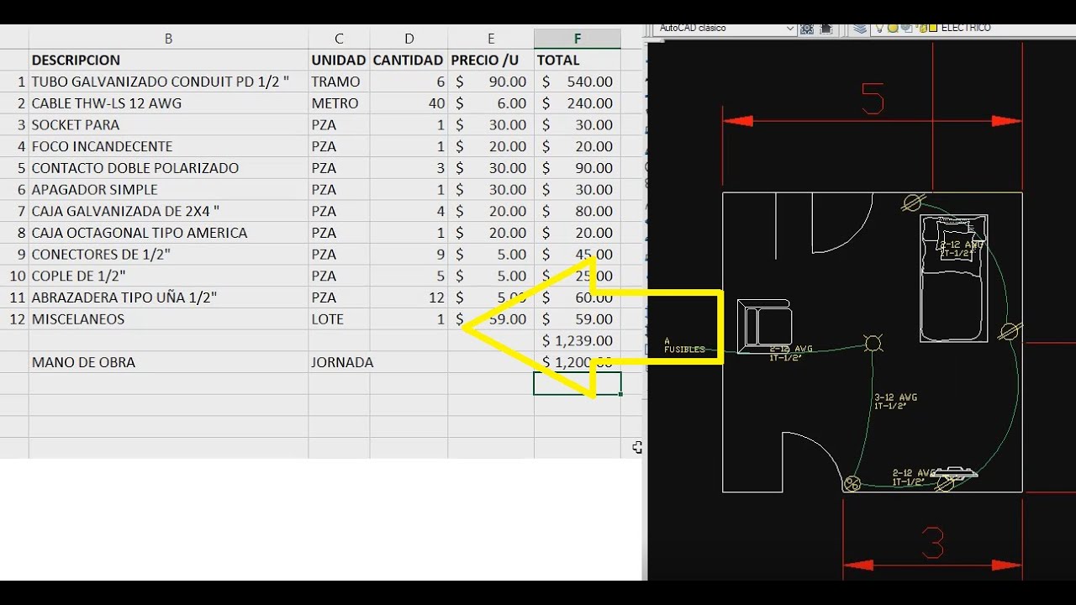Click the $ 240.00 total cell
Viewport: 1076px width, 605px height.
pos(578,103)
